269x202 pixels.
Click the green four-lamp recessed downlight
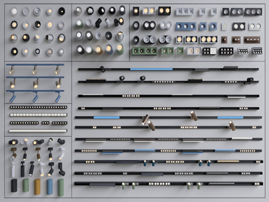145,51
